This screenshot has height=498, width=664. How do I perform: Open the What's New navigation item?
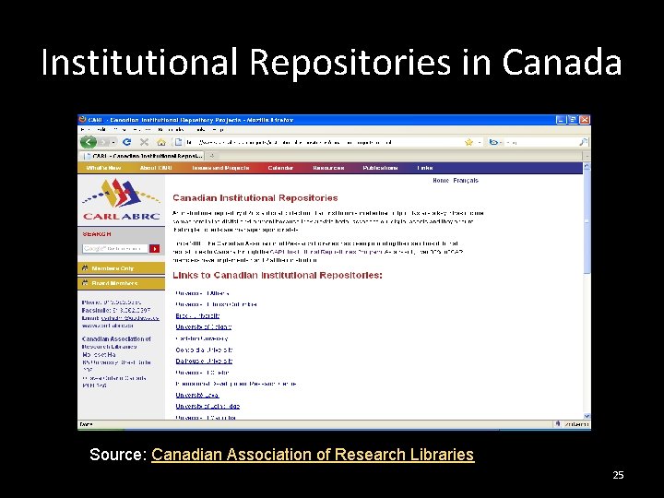tap(103, 168)
